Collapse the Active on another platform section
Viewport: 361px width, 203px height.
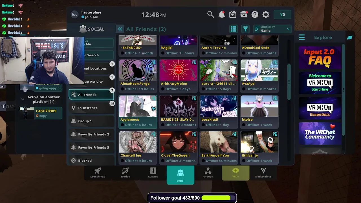tap(23, 99)
